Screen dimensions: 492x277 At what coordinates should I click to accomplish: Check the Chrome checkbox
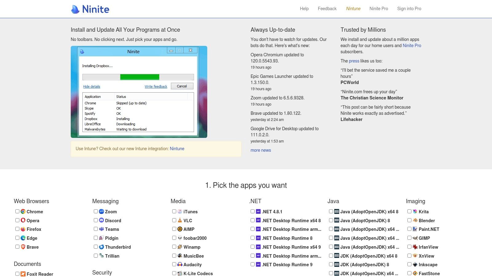(17, 211)
